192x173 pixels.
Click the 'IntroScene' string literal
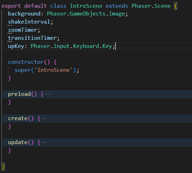[54, 70]
